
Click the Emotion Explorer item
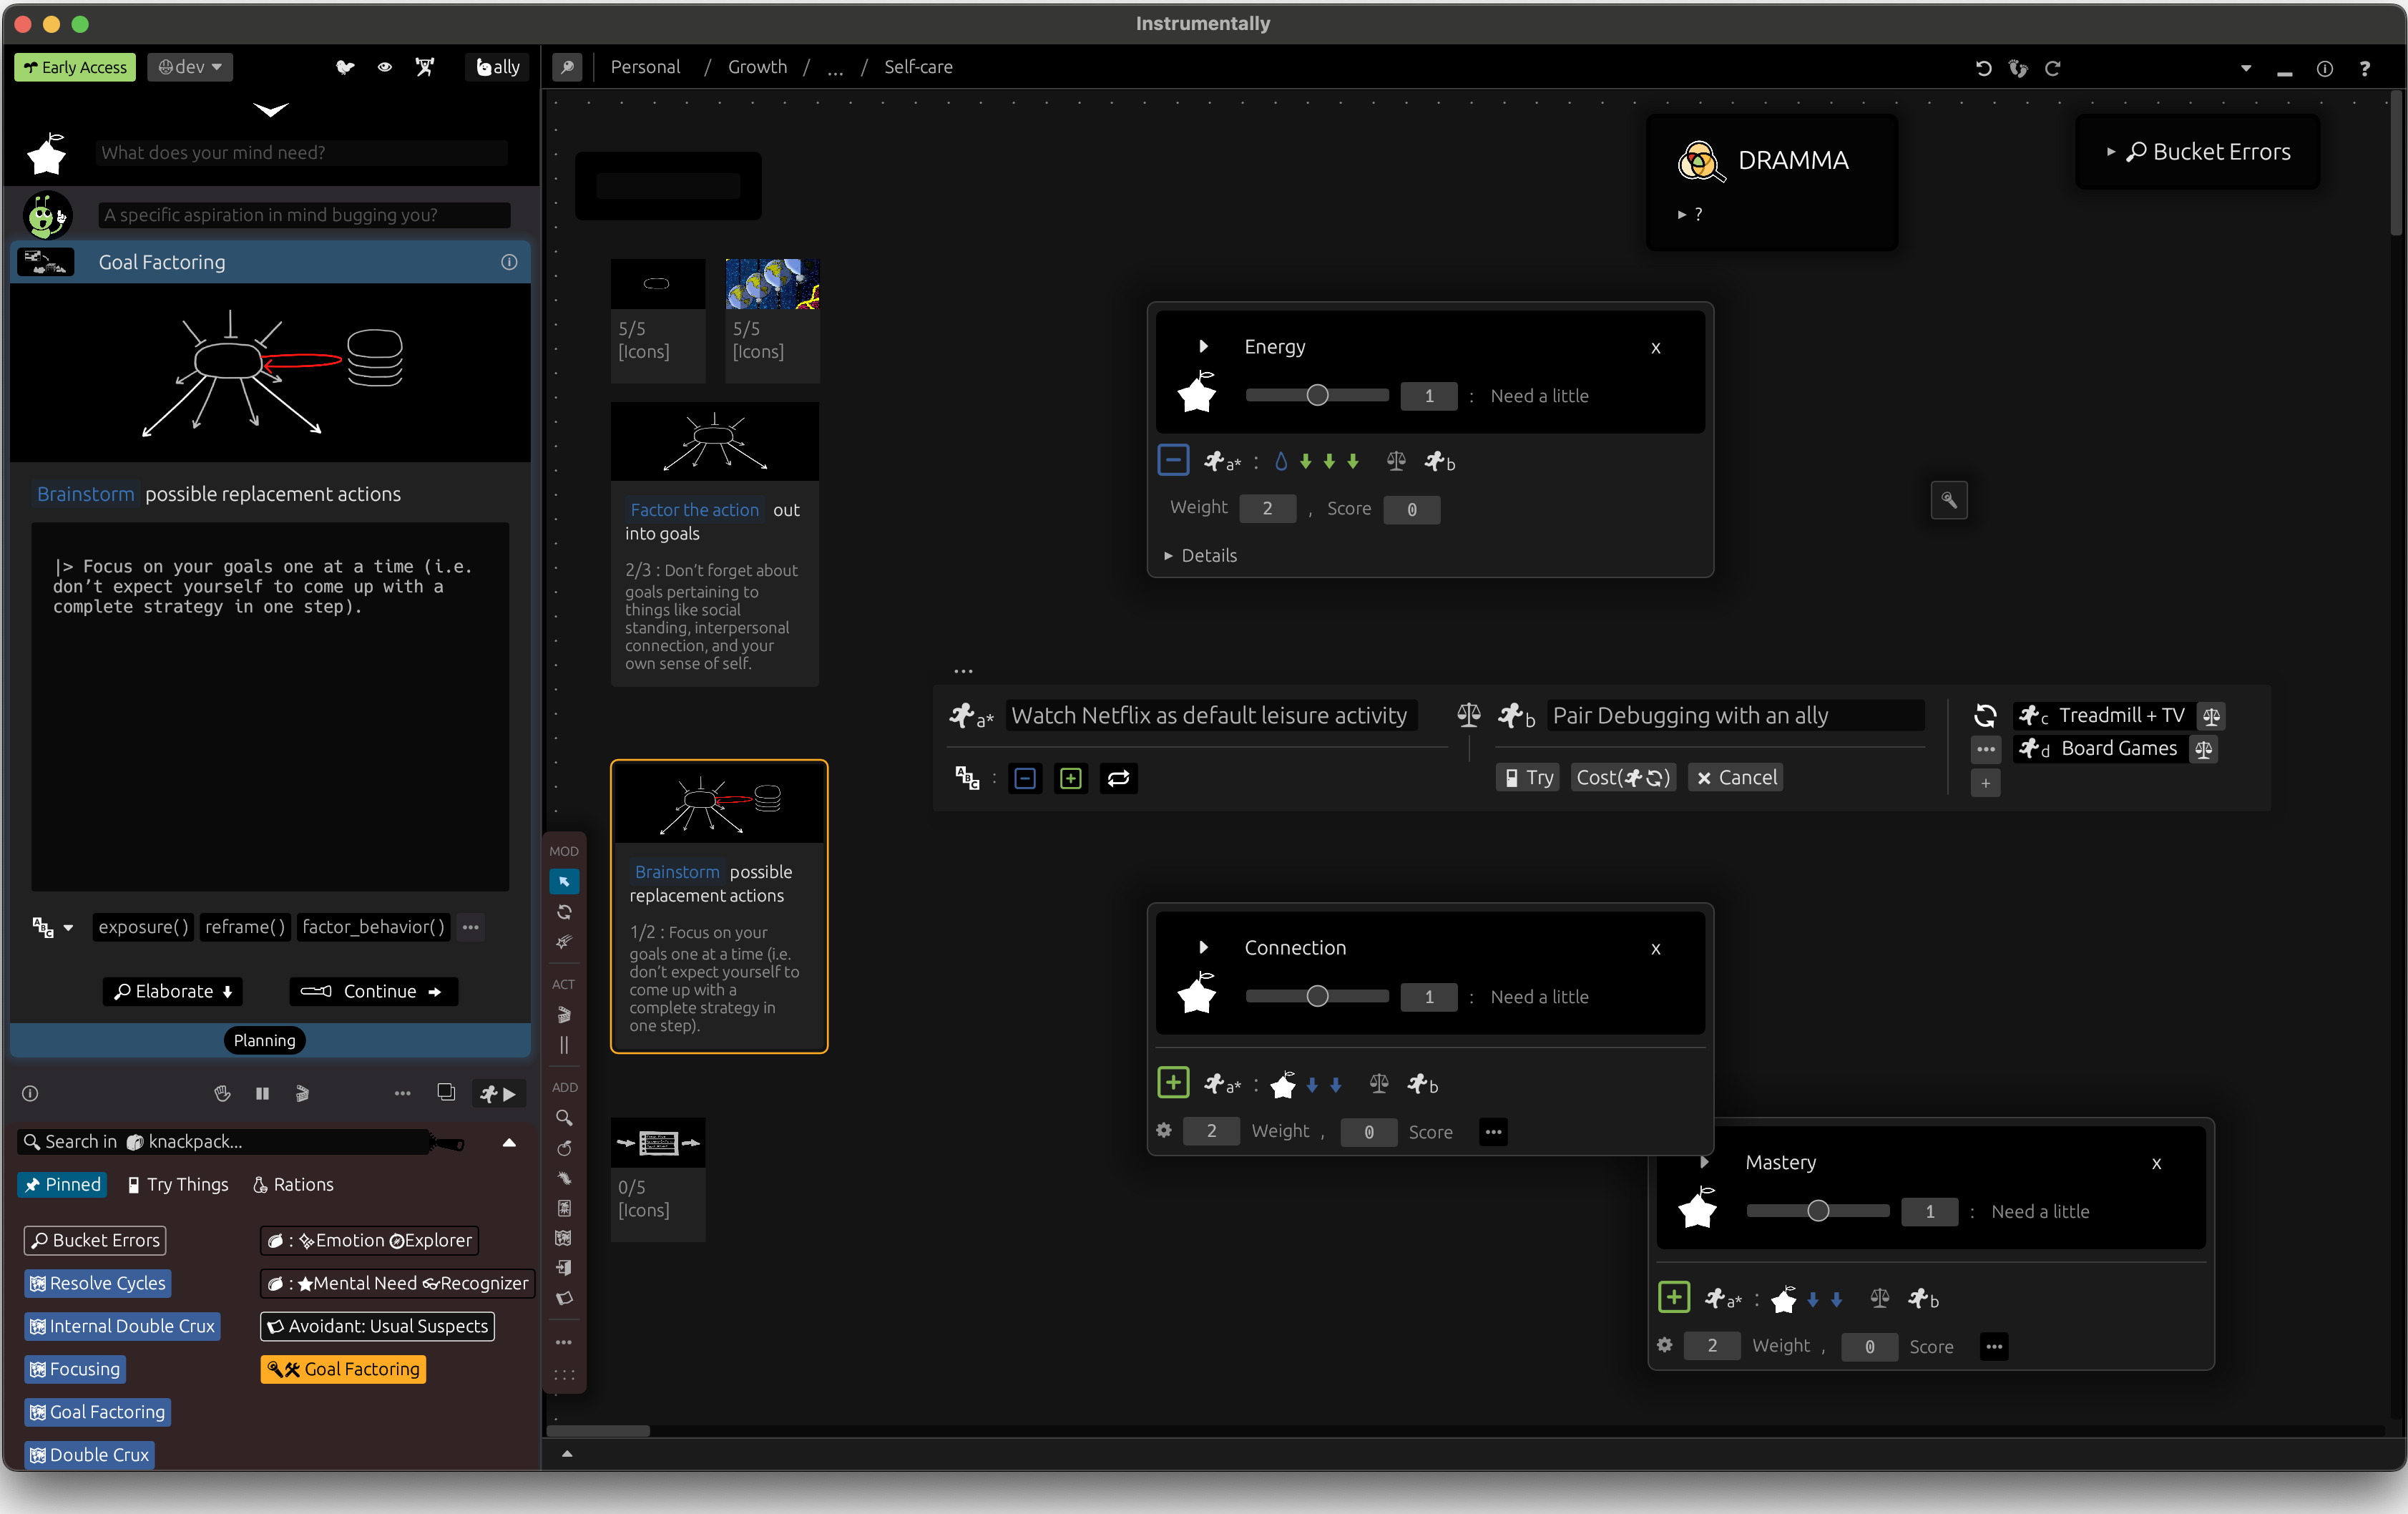point(369,1240)
